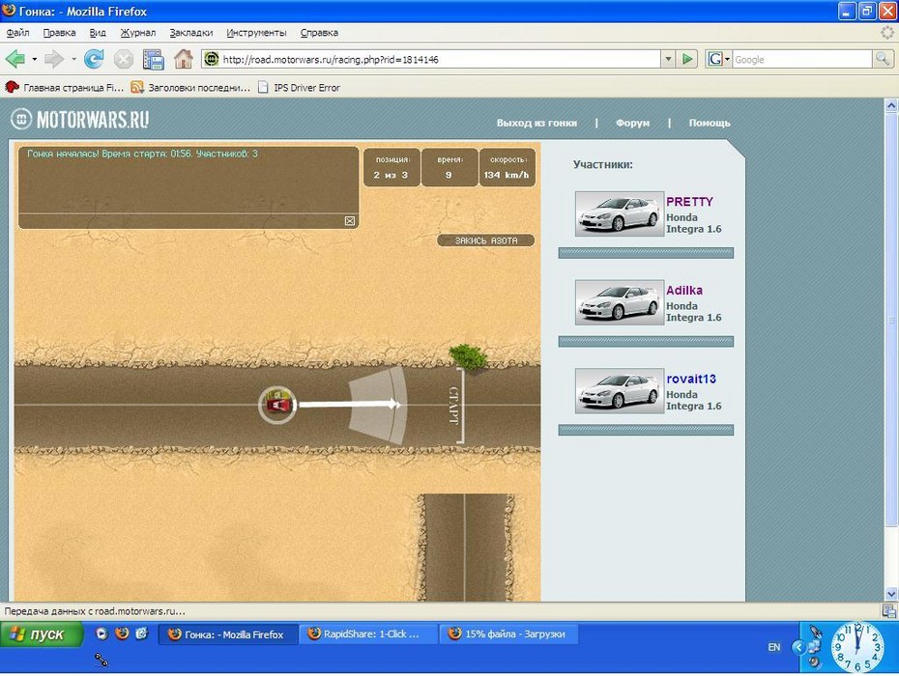Reload the page with the Refresh icon
The image size is (899, 676).
(94, 59)
